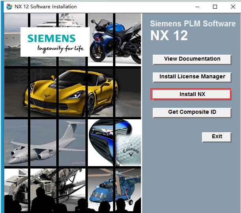This screenshot has height=213, width=241.
Task: Click the large NX 12 heading text
Action: (169, 35)
